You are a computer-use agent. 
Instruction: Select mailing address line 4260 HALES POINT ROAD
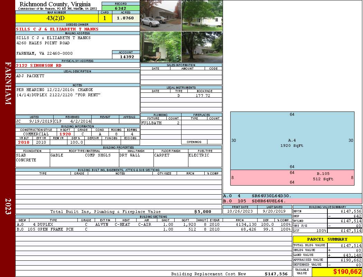point(43,43)
